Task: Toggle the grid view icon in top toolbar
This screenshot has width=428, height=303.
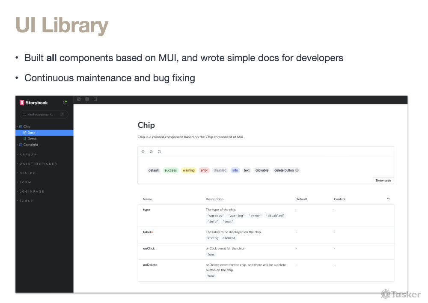Action: tap(87, 99)
